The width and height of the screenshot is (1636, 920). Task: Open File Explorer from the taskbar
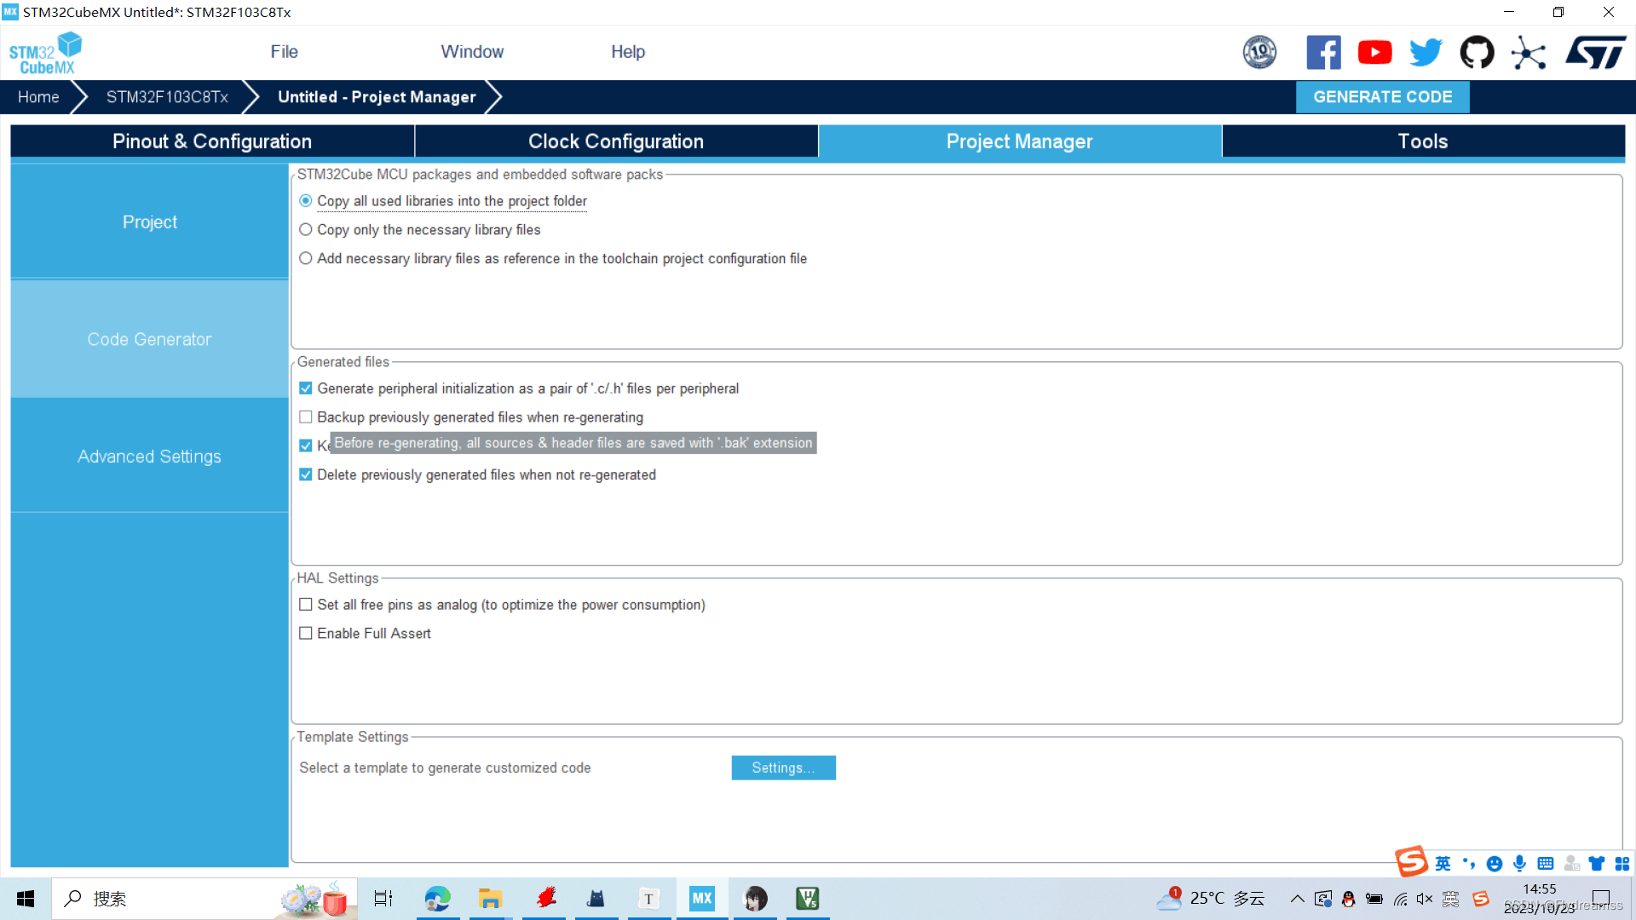[490, 898]
